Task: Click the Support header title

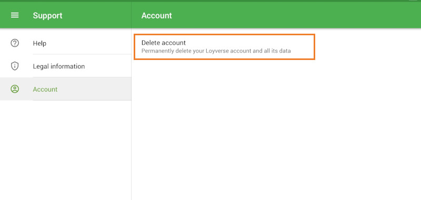Action: coord(47,16)
